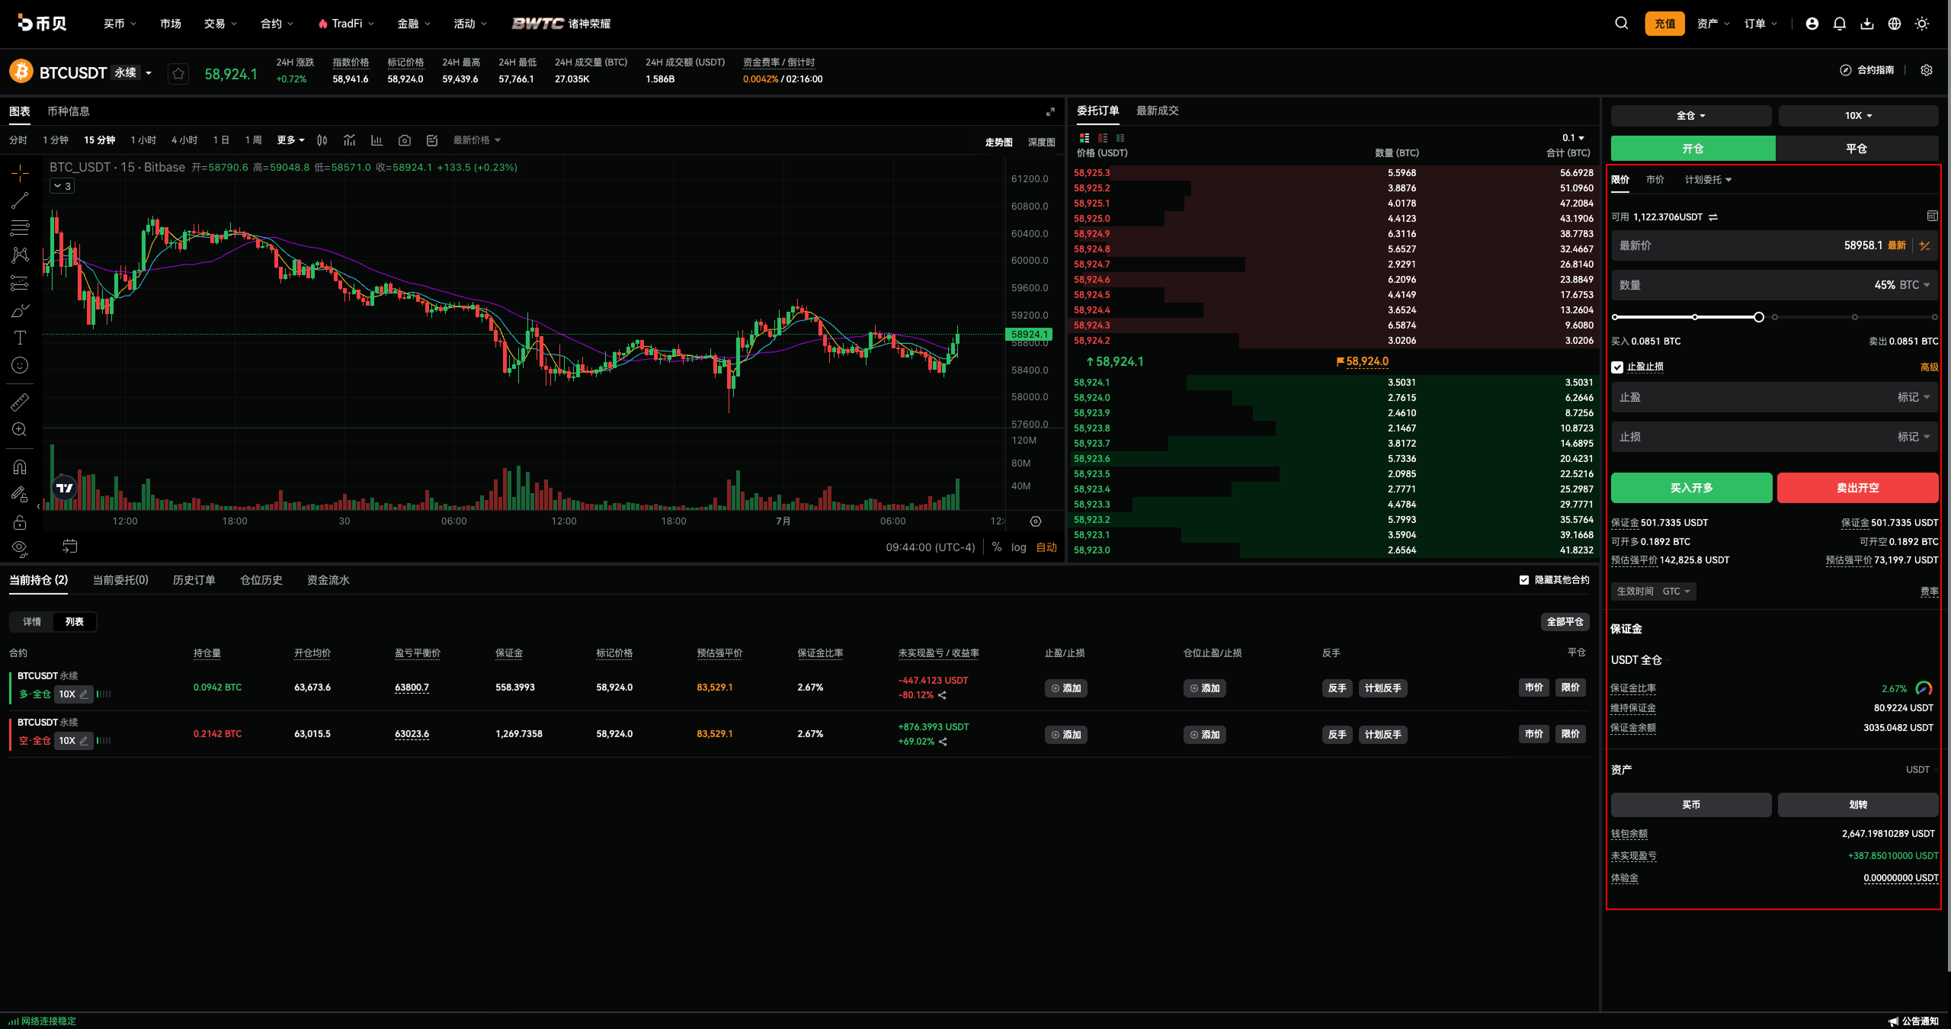Switch to 最新成交 tab

1157,111
